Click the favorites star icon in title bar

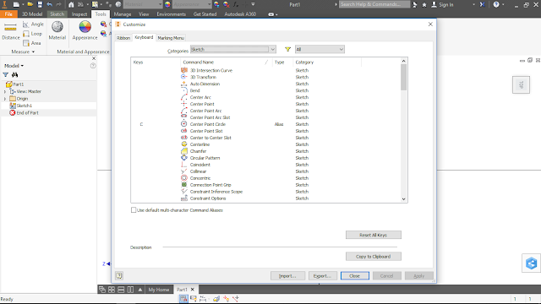424,4
